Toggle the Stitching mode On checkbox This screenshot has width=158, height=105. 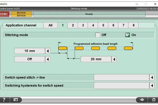pyautogui.click(x=127, y=35)
